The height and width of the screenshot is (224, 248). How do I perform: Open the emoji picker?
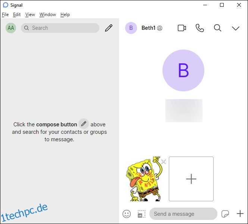[x=127, y=214]
